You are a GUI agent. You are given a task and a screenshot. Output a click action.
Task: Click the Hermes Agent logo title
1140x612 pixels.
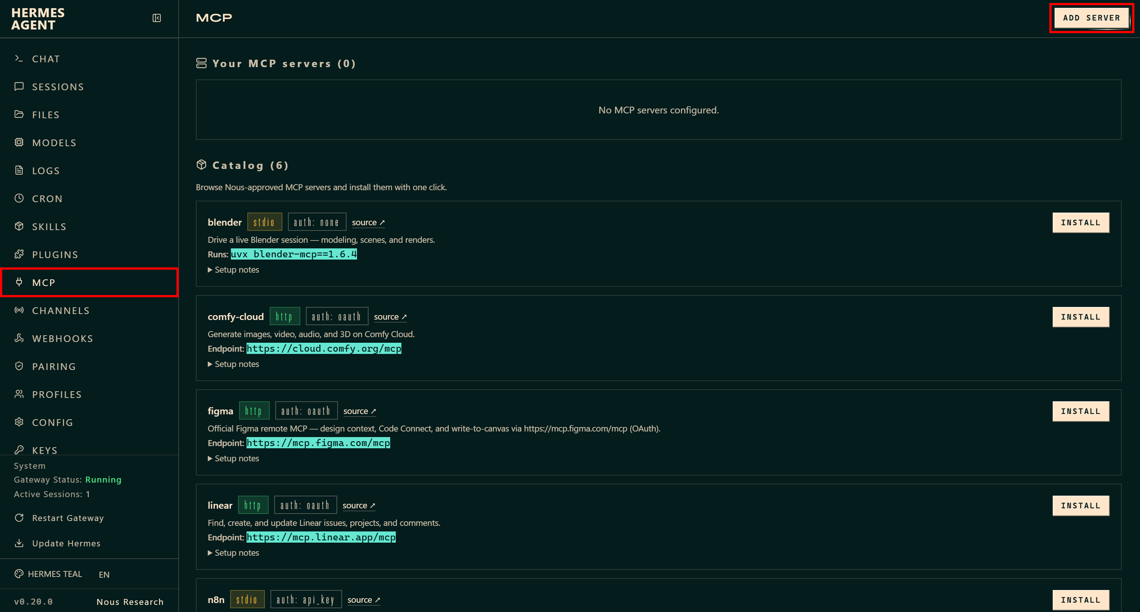(38, 19)
